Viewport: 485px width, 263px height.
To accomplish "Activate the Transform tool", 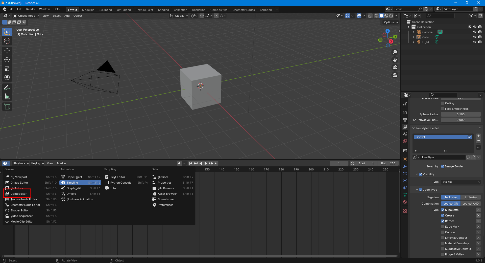I will click(7, 77).
